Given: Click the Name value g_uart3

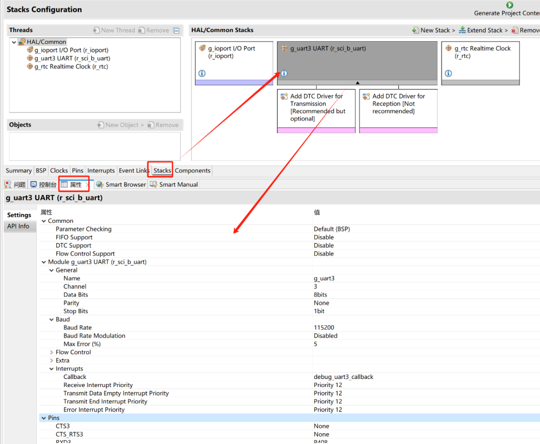Looking at the screenshot, I should click(324, 278).
